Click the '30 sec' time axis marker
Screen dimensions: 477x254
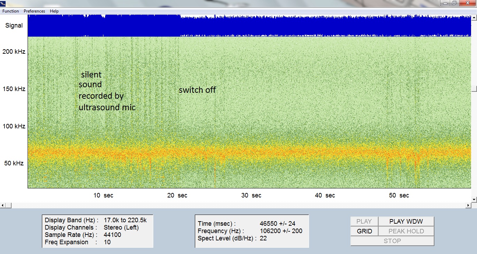pos(251,195)
